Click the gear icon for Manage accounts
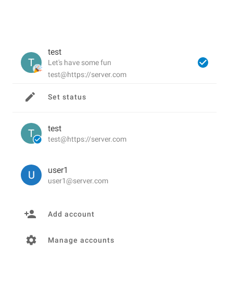The height and width of the screenshot is (301, 229). click(31, 240)
